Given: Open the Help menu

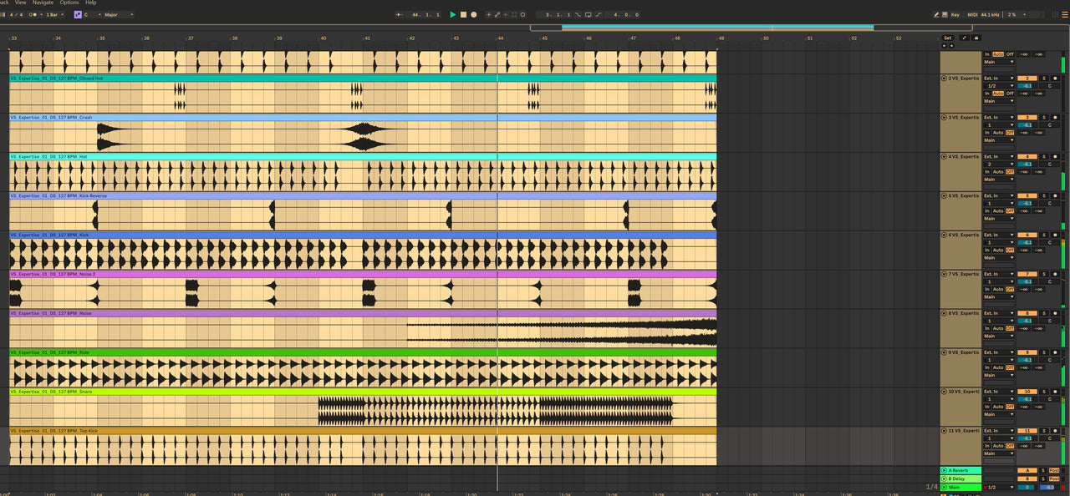Looking at the screenshot, I should coord(91,3).
